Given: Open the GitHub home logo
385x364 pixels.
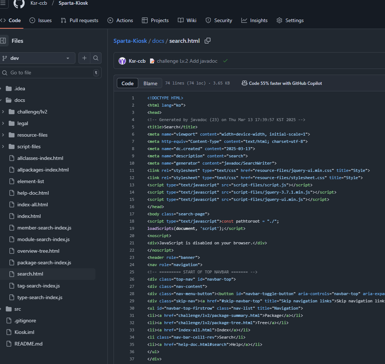Looking at the screenshot, I should (x=19, y=3).
